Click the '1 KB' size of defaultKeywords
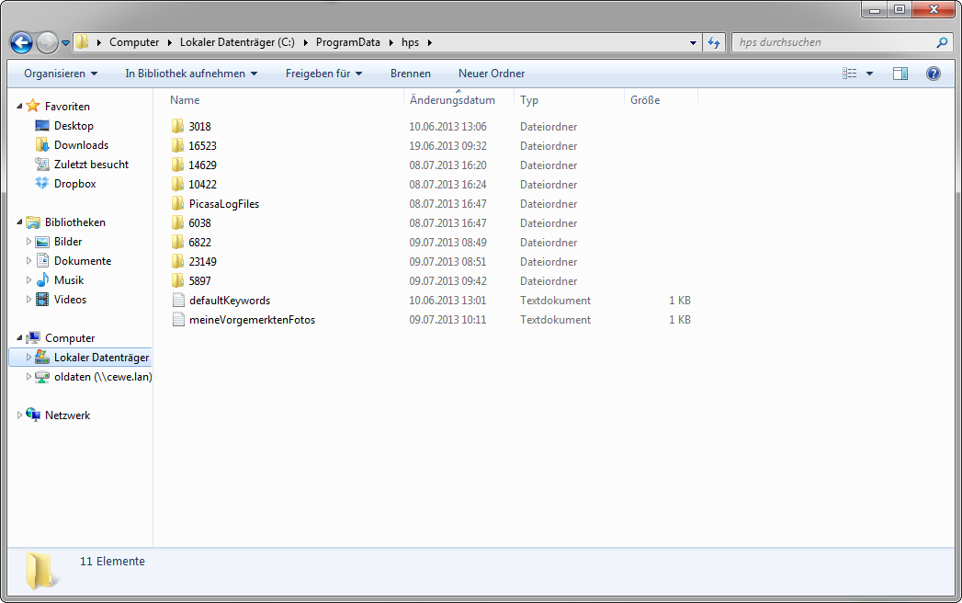The image size is (962, 603). point(680,301)
